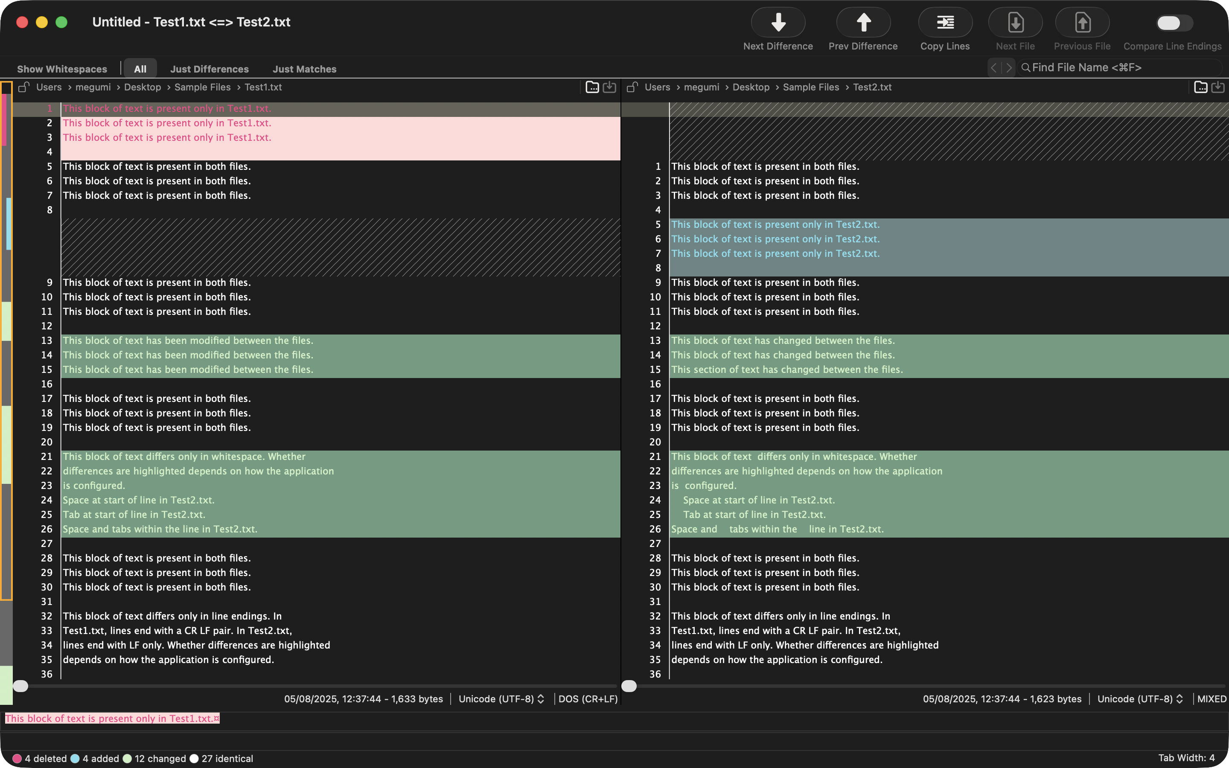Open left pane Unicode (UTF-8) encoding popup
Viewport: 1229px width, 768px height.
[501, 699]
